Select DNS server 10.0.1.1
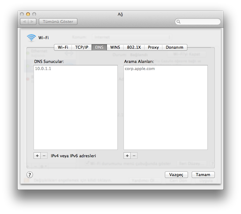This screenshot has width=241, height=214. point(43,69)
